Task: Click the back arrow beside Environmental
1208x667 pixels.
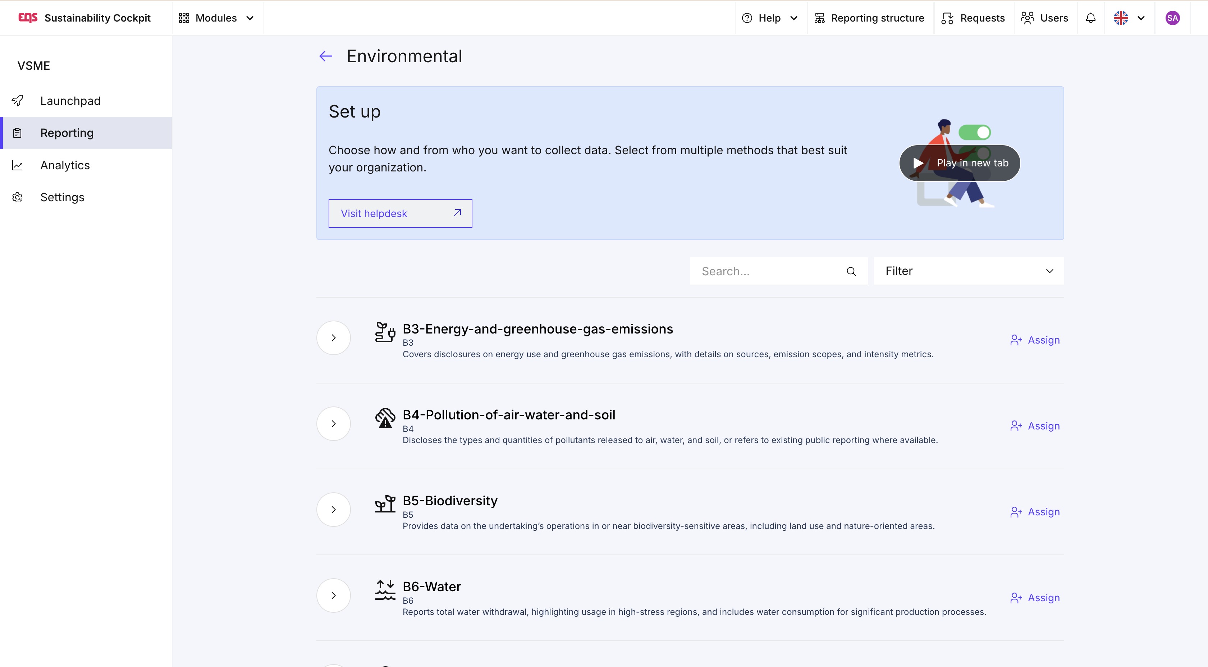Action: [325, 56]
